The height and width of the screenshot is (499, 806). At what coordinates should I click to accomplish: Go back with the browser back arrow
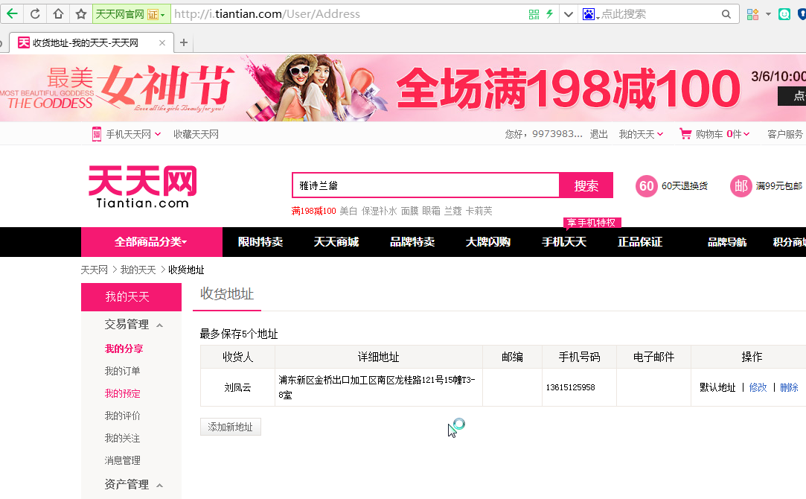(12, 14)
